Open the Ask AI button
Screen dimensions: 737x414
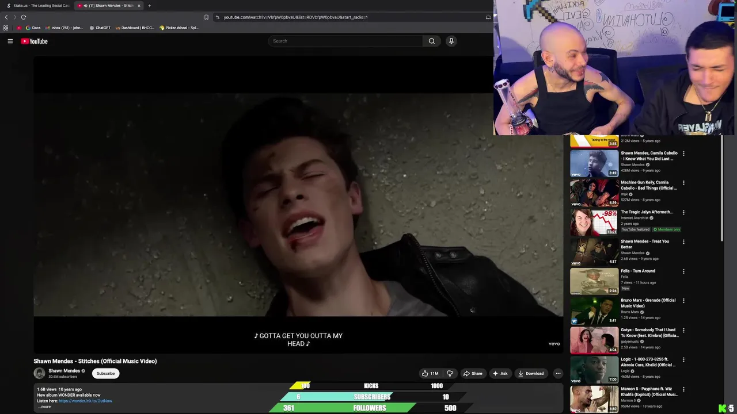[x=500, y=373]
